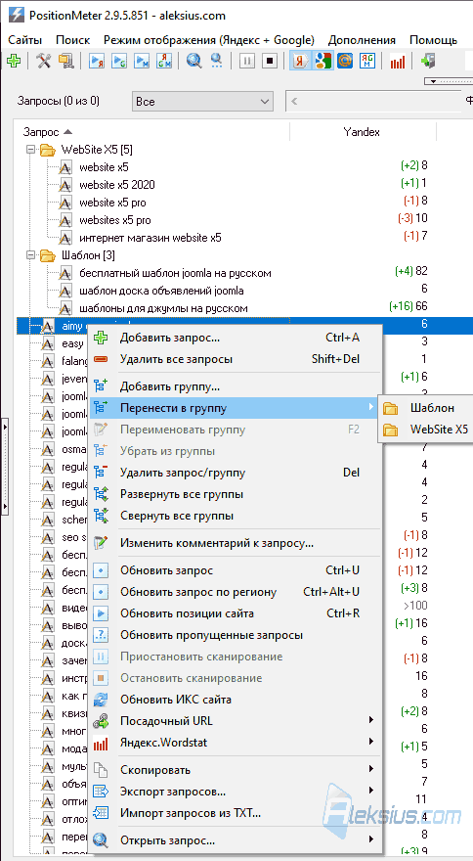Click the Yandex position update play icon
The width and height of the screenshot is (473, 861).
97,61
